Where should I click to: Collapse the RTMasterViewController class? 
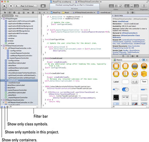point(1,100)
